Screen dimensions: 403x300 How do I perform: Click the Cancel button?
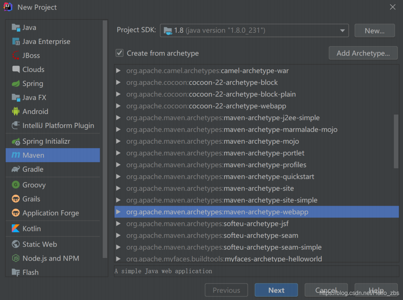[x=326, y=290]
